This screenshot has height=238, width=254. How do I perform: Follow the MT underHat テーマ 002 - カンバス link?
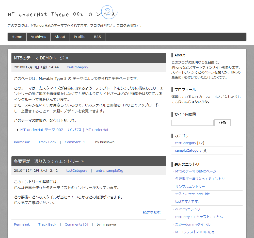tap(65, 130)
